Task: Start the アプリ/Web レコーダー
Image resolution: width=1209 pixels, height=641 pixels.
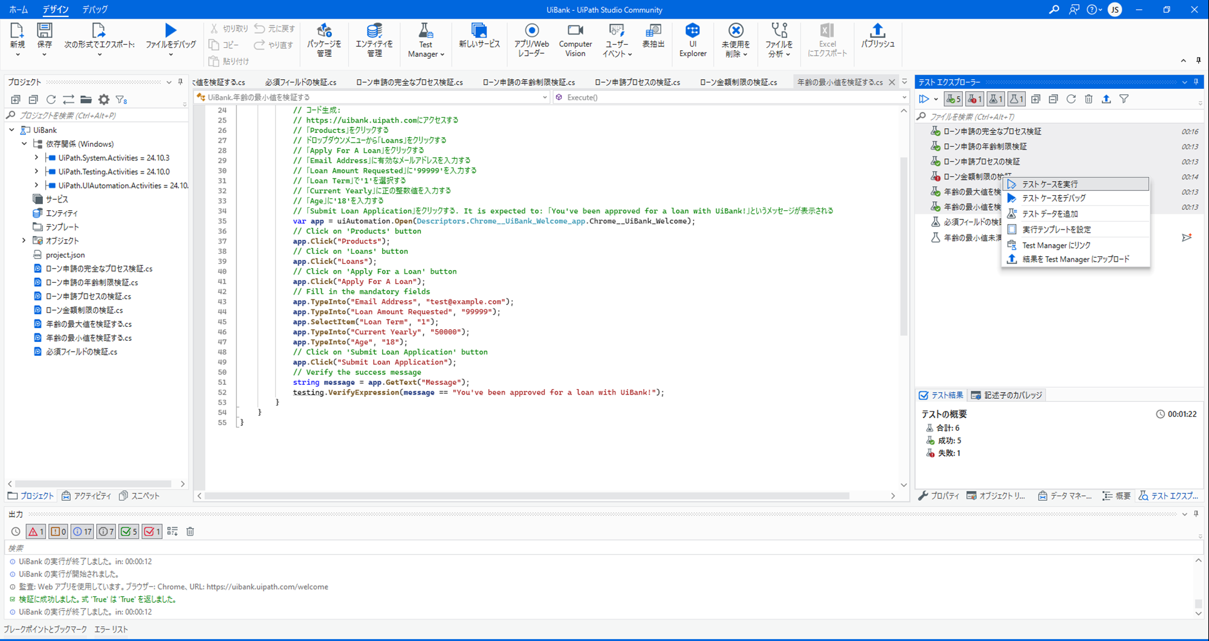Action: click(x=531, y=41)
